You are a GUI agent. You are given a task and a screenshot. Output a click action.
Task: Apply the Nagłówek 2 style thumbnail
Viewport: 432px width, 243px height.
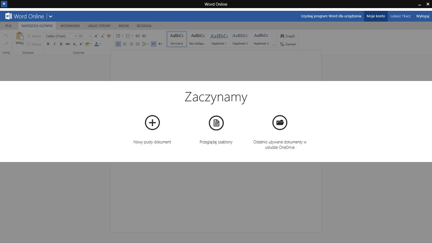pos(240,39)
